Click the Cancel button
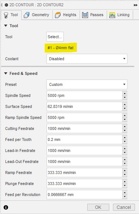139x214 pixels. coord(124,207)
